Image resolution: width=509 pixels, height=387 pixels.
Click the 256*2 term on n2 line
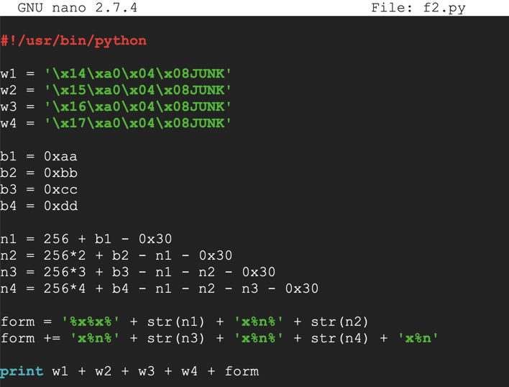[x=65, y=255]
